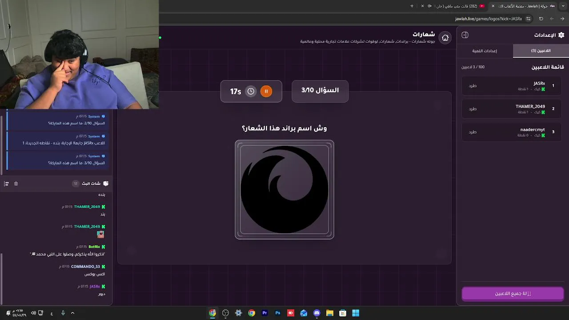Open Premiere Pro from taskbar
Viewport: 569px width, 320px height.
[264, 313]
